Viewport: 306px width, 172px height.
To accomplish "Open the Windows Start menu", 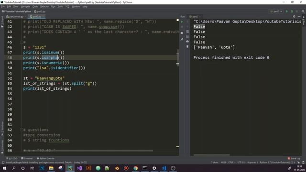I will 4,168.
